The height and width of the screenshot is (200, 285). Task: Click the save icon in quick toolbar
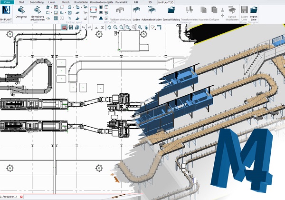pos(70,27)
